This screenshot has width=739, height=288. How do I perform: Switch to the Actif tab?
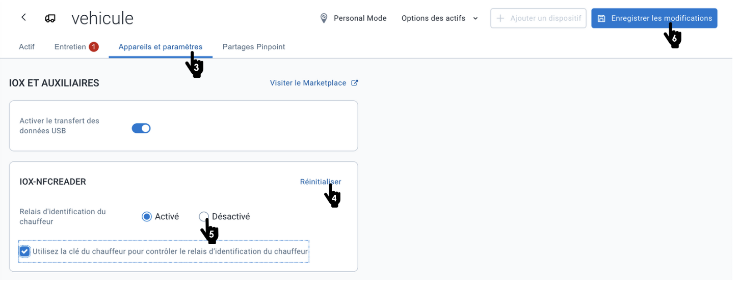(x=27, y=47)
